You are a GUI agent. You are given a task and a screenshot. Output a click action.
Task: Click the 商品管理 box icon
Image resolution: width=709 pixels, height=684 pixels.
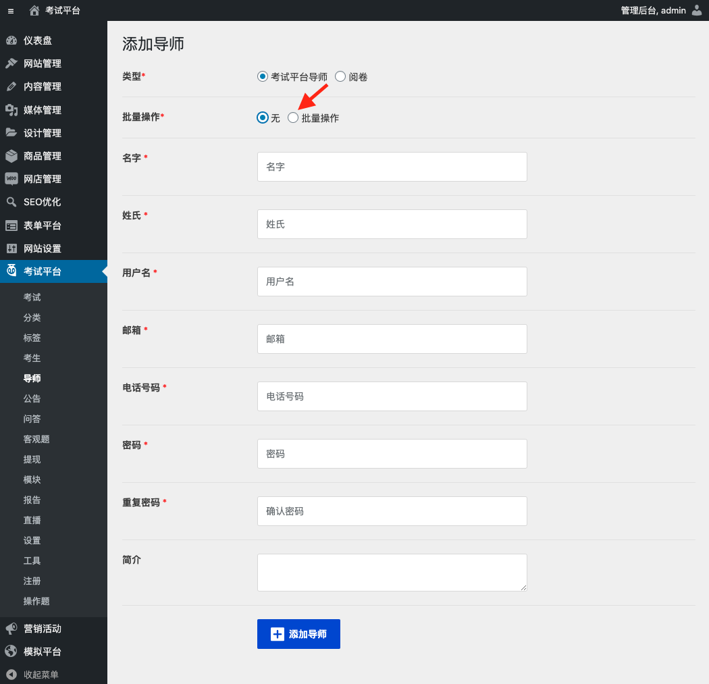[11, 156]
